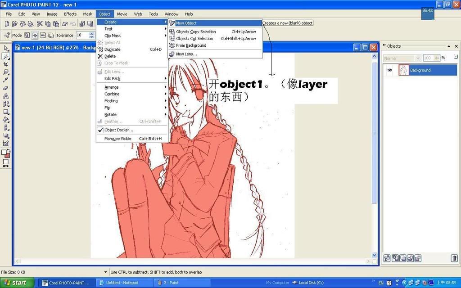Screen dimensions: 461x288
Task: Expand the Clip Mask submenu
Action: [x=132, y=36]
